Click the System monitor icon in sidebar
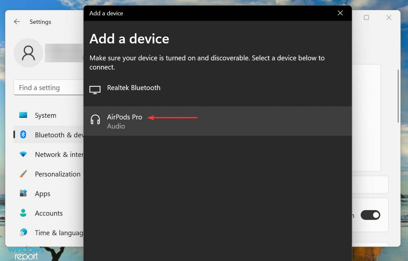408x261 pixels. point(23,115)
